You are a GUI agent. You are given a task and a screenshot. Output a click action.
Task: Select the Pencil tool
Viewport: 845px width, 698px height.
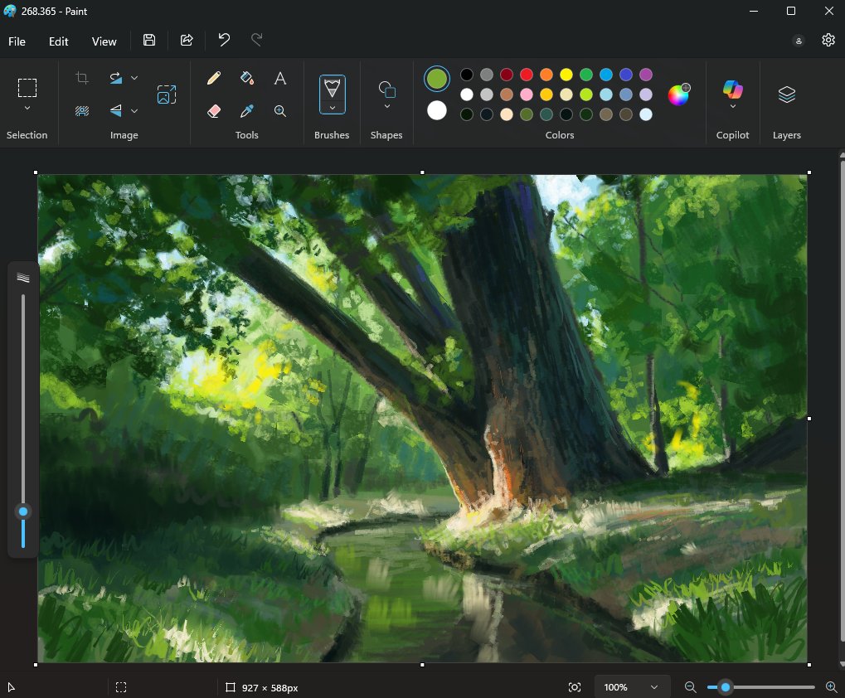[214, 78]
